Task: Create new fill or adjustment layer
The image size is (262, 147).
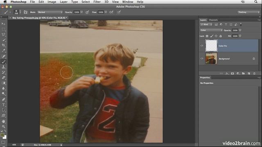Action: coord(238,73)
